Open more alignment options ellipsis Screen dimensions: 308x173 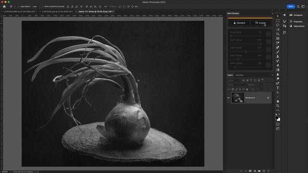105,6
